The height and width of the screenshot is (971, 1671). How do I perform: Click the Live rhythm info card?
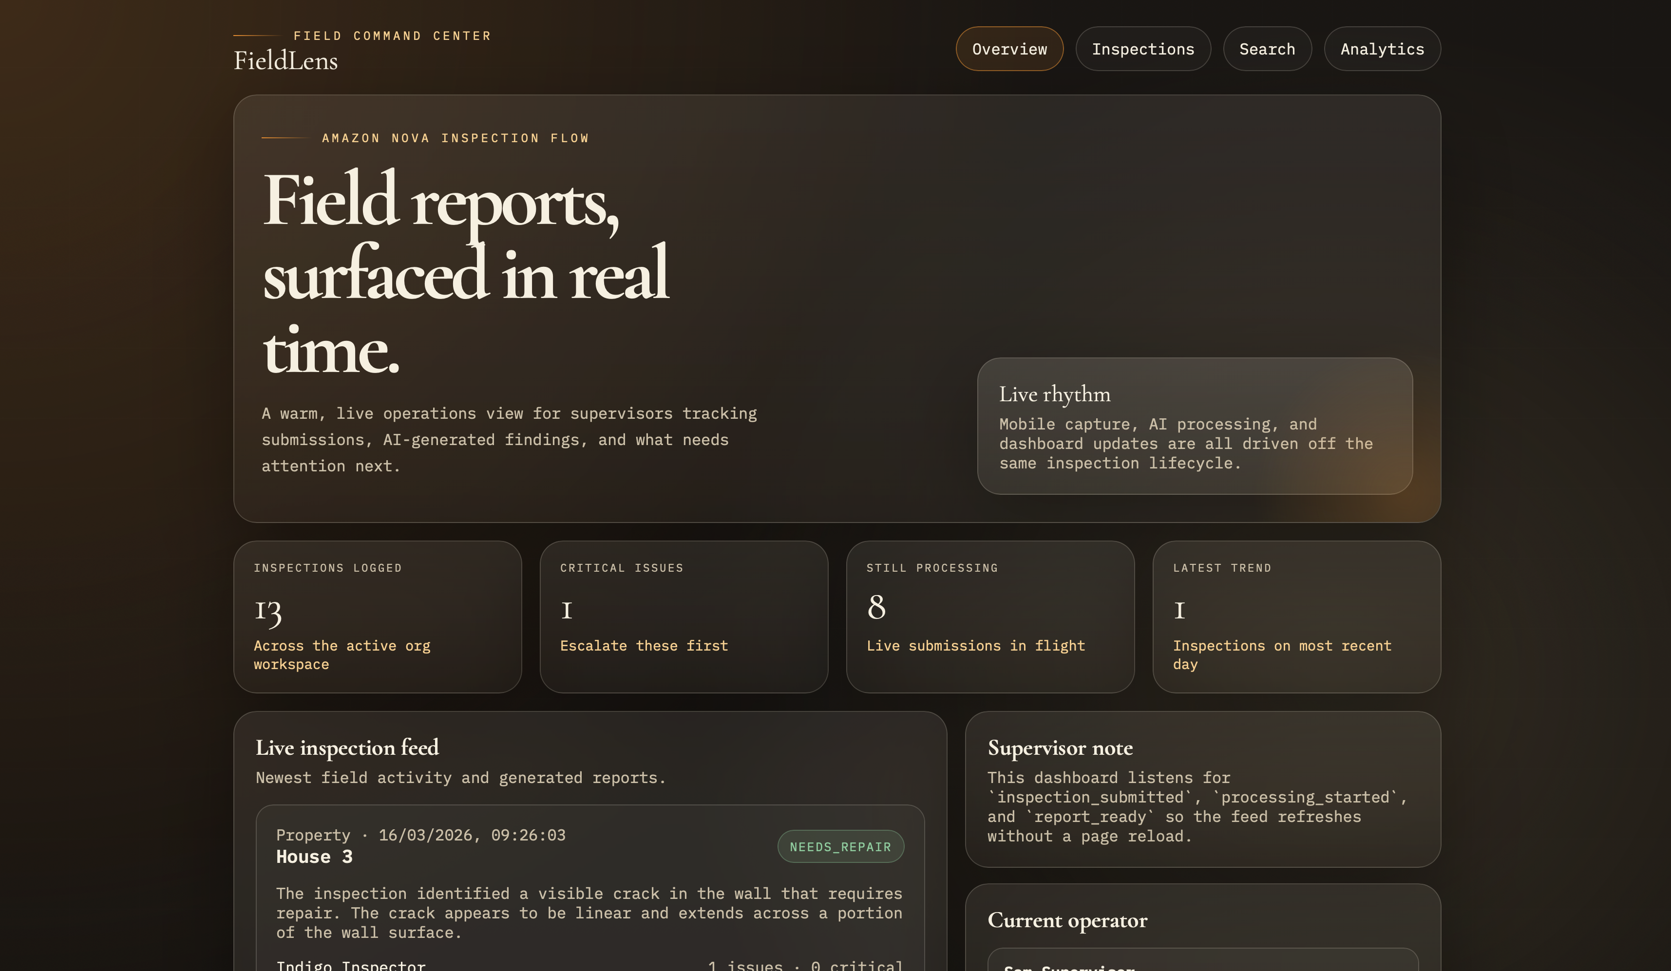(x=1194, y=426)
